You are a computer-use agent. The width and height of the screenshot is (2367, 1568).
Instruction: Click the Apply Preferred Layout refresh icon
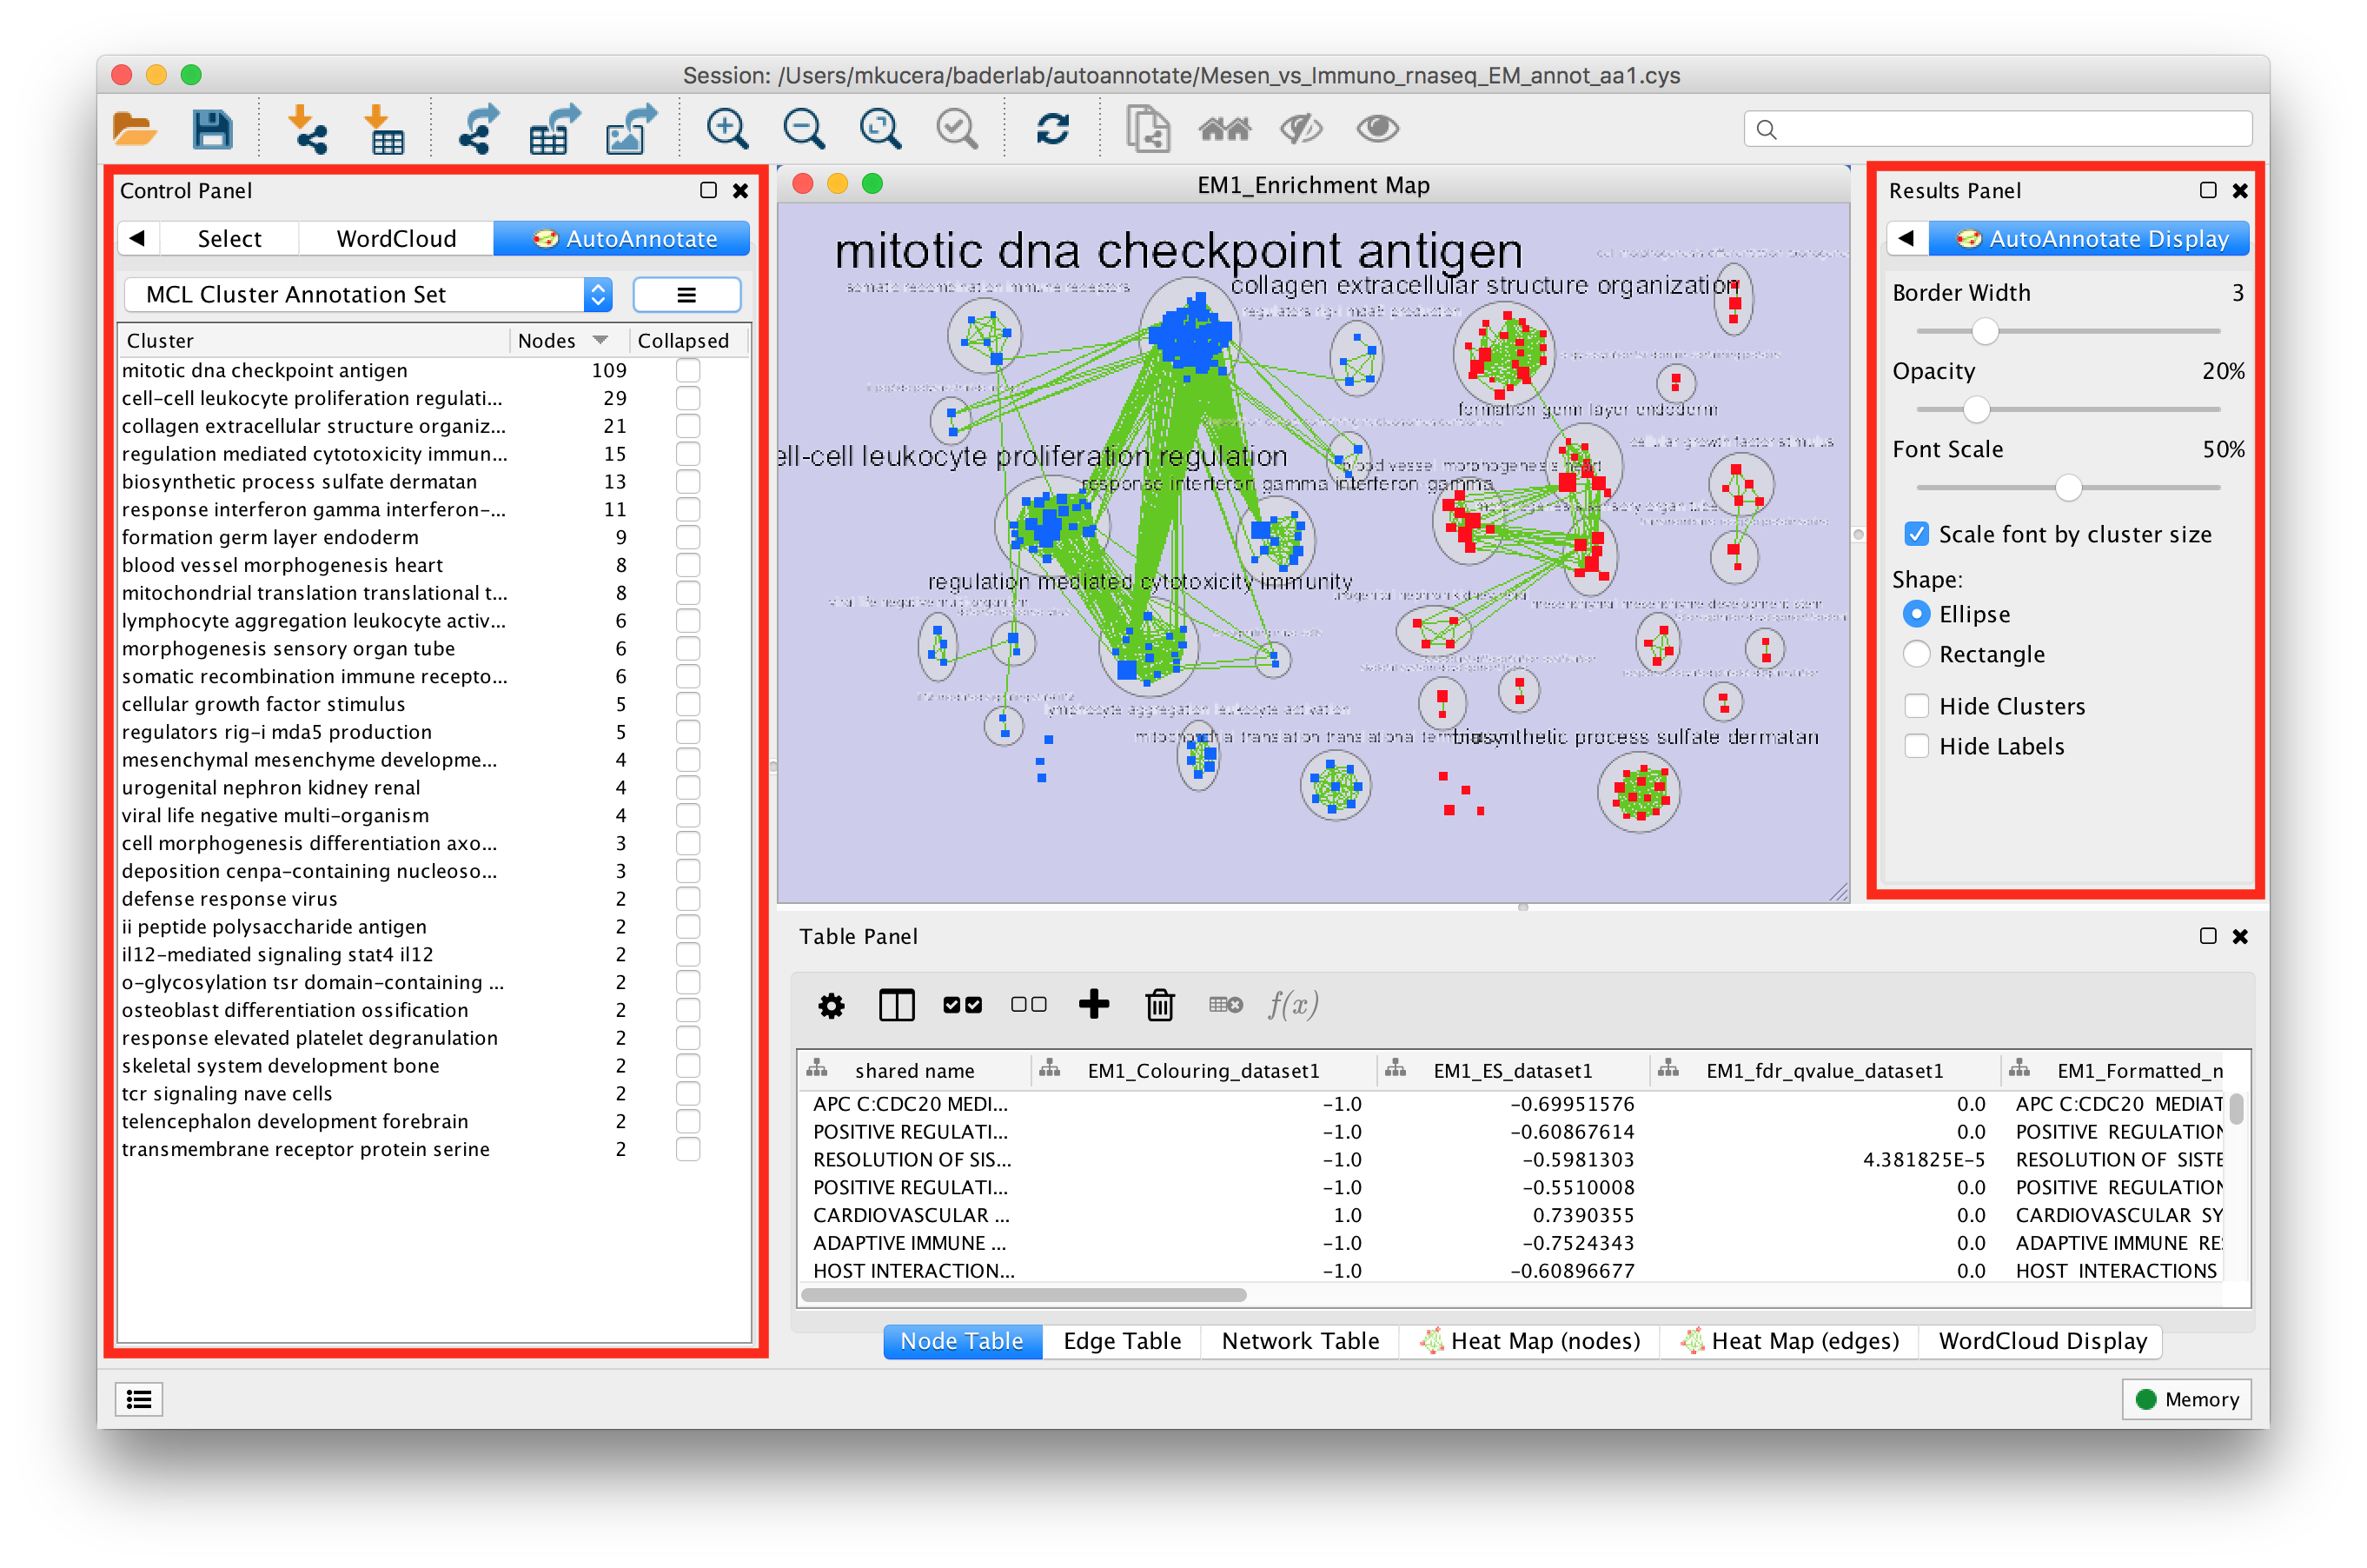pos(1052,130)
